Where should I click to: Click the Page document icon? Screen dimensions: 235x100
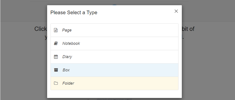point(56,30)
